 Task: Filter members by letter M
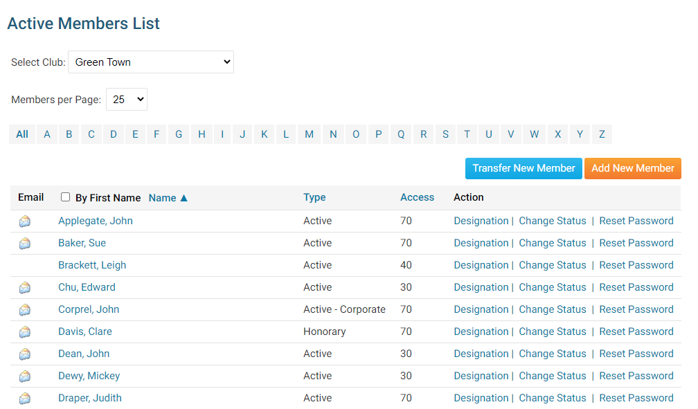pos(309,134)
